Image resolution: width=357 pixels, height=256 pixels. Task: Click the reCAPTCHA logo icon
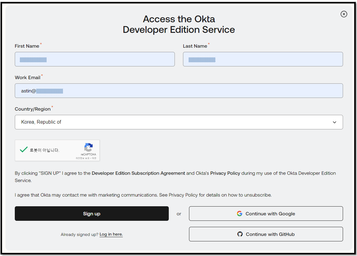88,147
